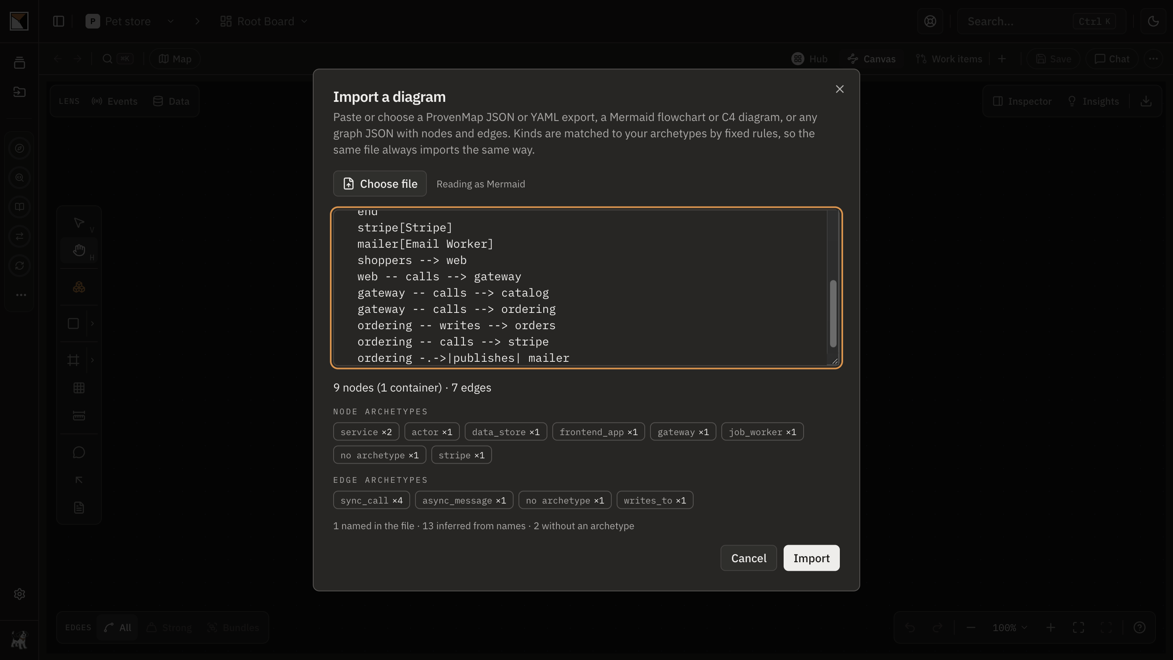
Task: Click the plus add tab icon
Action: (1002, 59)
